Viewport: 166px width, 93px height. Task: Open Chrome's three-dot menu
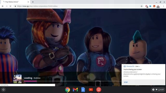coord(164,6)
